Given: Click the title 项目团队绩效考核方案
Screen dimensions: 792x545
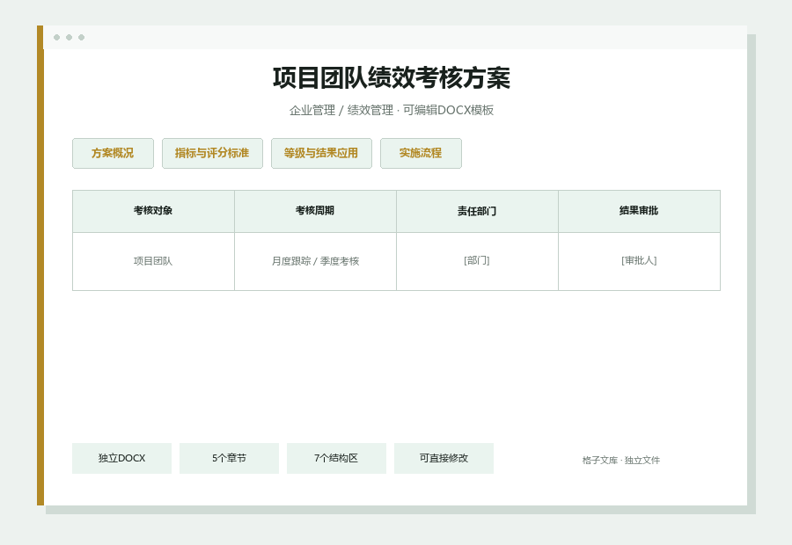Looking at the screenshot, I should tap(392, 78).
